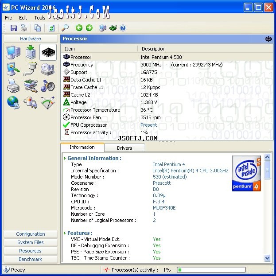Select the Processor chip hardware icon
The width and height of the screenshot is (276, 276).
click(x=48, y=52)
